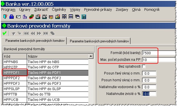Click the exit door icon in toolbar
The width and height of the screenshot is (179, 108).
[x=5, y=16]
